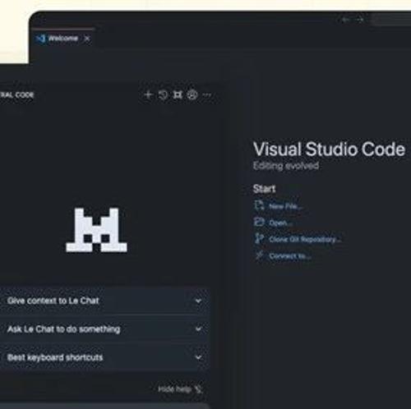Go forward with the right navigation arrow

click(360, 20)
